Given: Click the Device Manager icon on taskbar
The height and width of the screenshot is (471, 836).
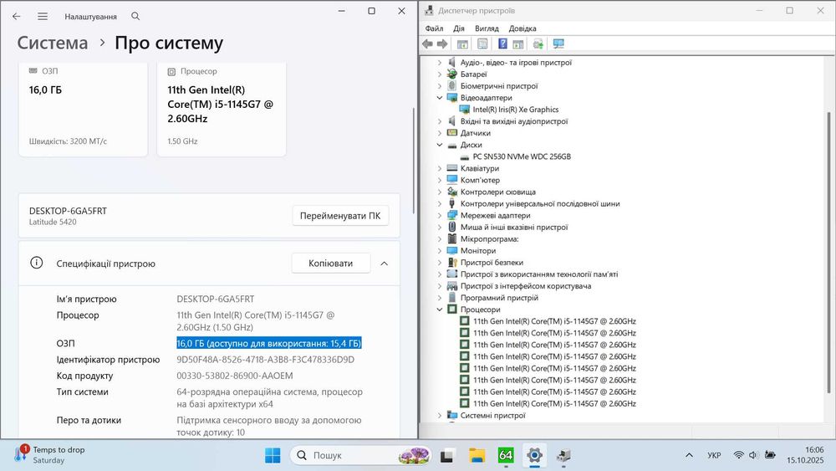Looking at the screenshot, I should click(x=563, y=456).
